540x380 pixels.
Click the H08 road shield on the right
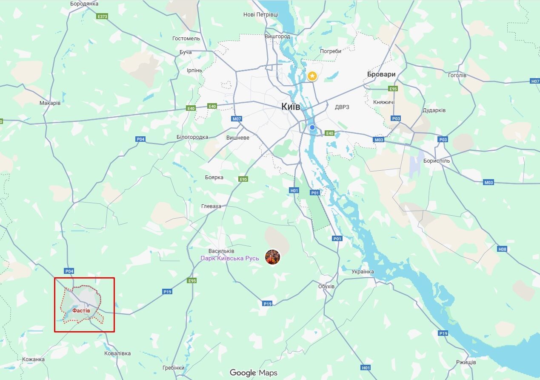click(503, 249)
